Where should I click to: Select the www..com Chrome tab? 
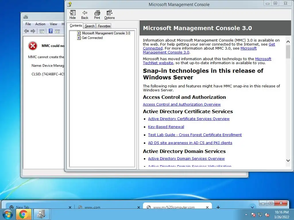[x=108, y=206]
